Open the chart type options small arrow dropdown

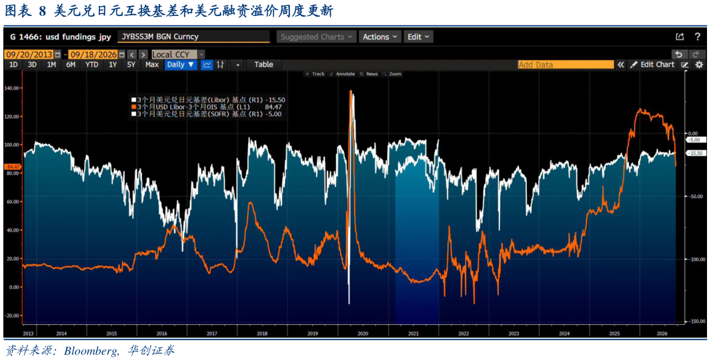237,65
